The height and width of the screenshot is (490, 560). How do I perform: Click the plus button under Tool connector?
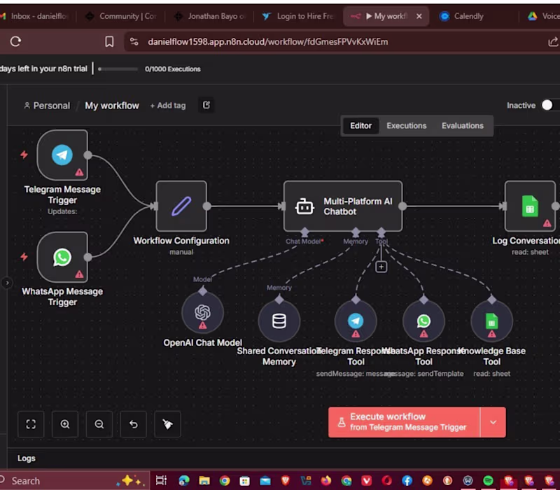[381, 267]
